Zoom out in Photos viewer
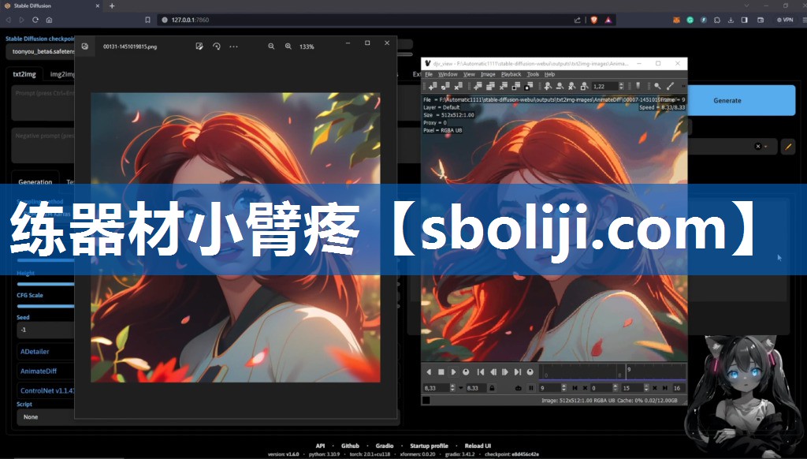Viewport: 807px width, 459px height. [x=271, y=47]
